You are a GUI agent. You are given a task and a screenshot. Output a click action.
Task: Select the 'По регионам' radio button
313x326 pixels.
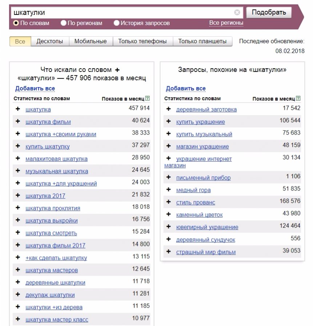[64, 23]
